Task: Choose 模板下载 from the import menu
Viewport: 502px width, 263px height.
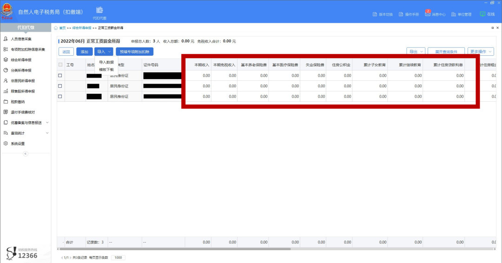Action: click(x=106, y=69)
